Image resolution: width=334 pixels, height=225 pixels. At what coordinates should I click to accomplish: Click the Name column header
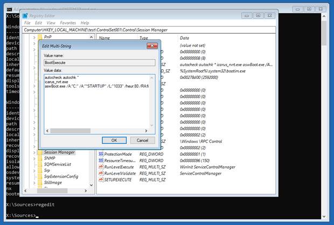tap(105, 38)
